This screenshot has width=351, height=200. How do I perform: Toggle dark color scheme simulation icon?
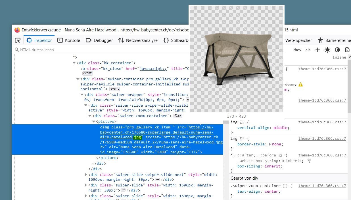point(337,50)
